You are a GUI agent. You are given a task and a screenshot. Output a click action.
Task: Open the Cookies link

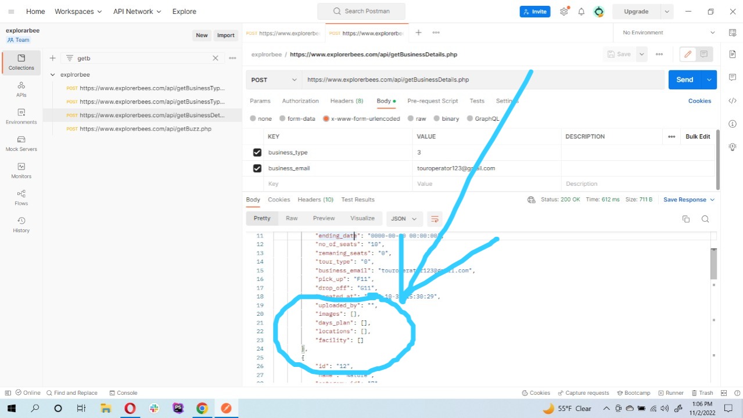[x=699, y=101]
